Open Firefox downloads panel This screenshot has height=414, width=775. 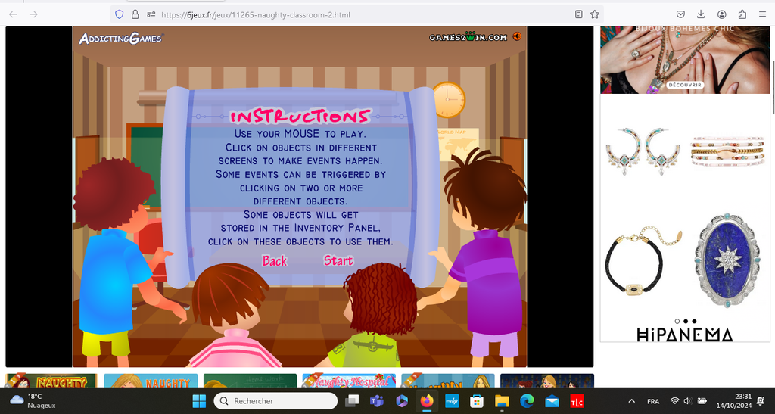[x=701, y=14]
